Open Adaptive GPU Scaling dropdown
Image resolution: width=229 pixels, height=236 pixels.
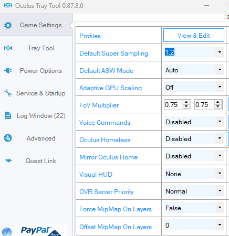click(220, 87)
